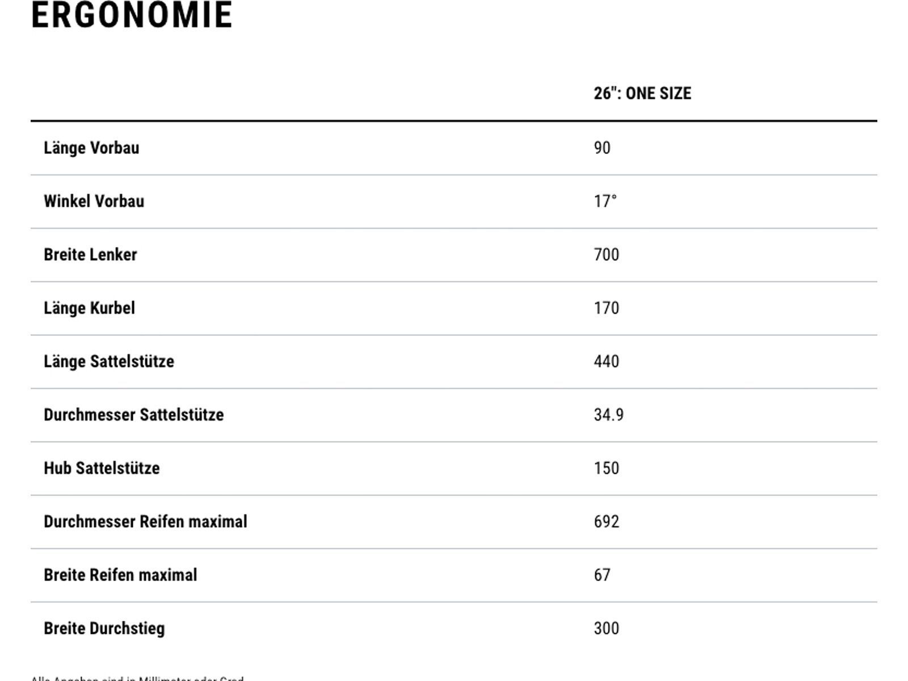Click the seatpost length value 440
Viewport: 908px width, 681px height.
point(606,361)
